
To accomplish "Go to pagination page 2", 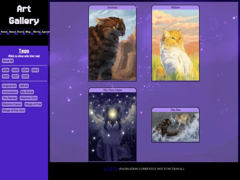I will point(111,169).
